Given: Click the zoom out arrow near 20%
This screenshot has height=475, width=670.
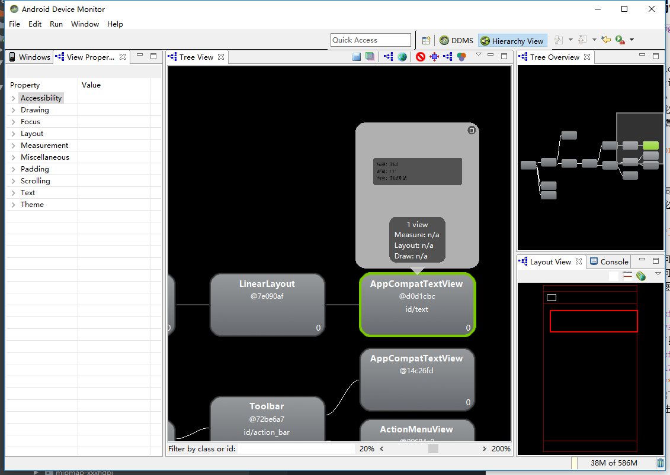Looking at the screenshot, I should 382,448.
